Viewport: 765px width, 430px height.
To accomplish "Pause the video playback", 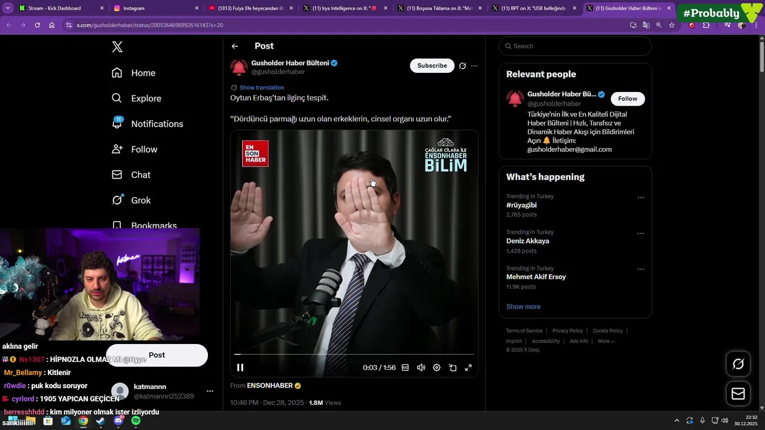I will pyautogui.click(x=240, y=368).
